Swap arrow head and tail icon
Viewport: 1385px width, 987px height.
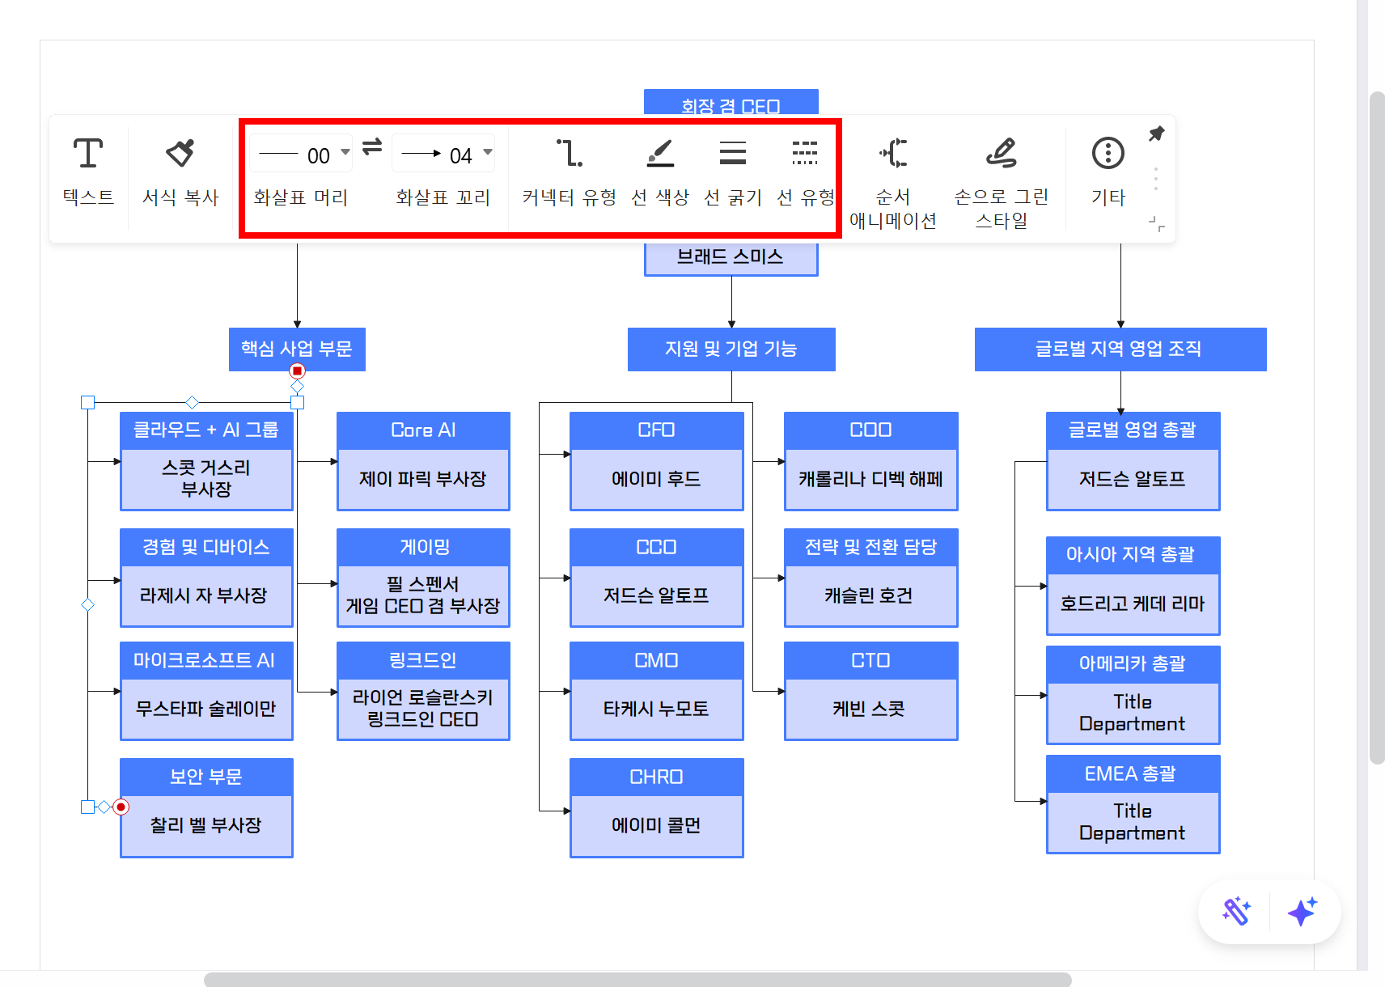click(x=372, y=146)
